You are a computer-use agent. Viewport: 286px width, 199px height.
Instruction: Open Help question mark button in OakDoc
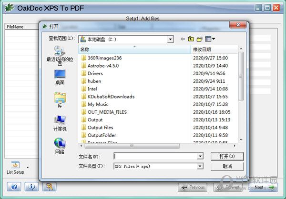14,187
